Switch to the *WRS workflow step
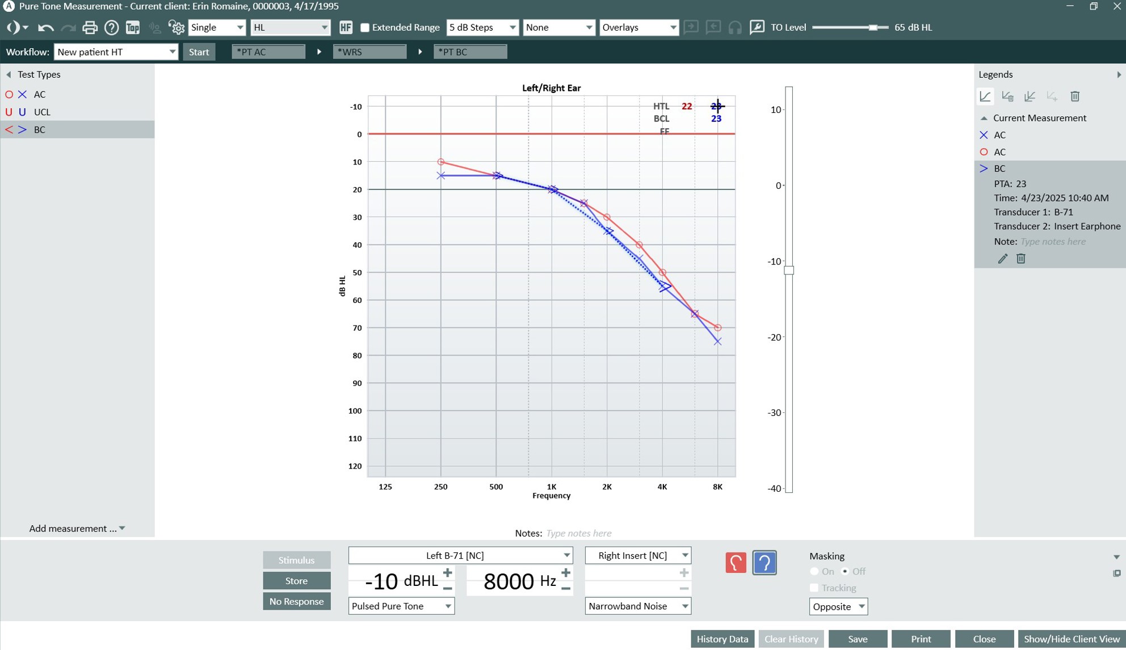The height and width of the screenshot is (650, 1126). pos(369,52)
